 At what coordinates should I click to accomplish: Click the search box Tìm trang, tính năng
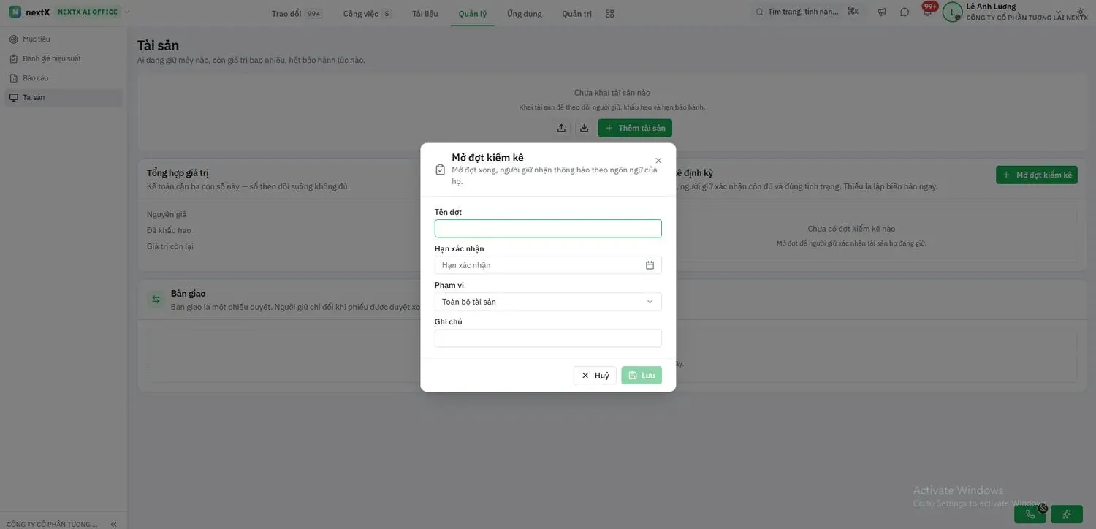click(x=807, y=12)
